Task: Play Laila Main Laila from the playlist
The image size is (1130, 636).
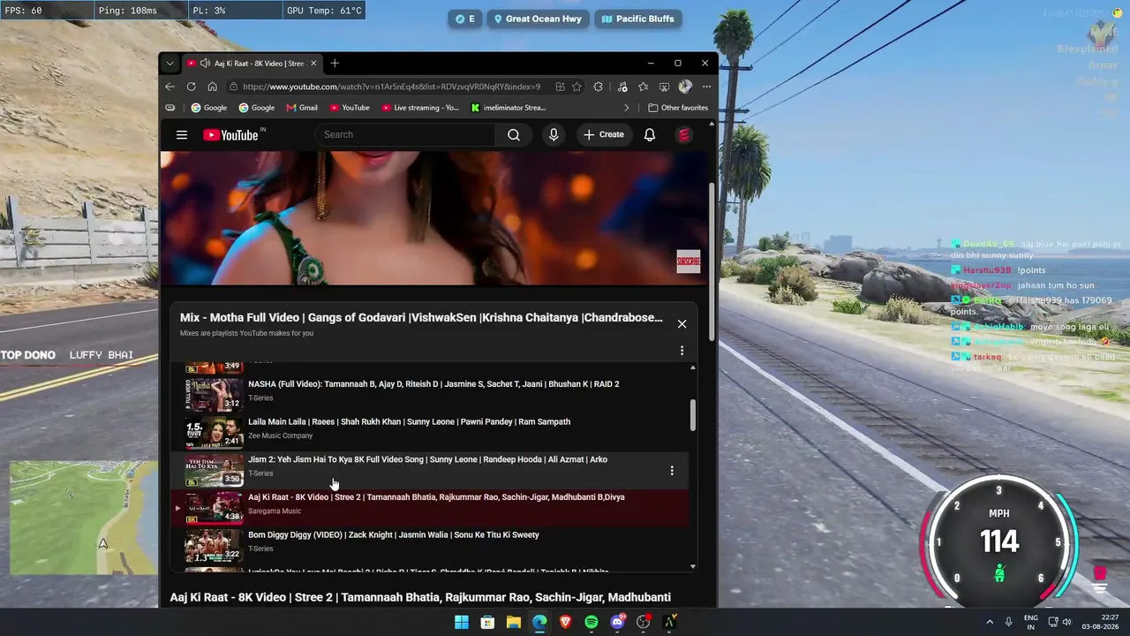Action: click(429, 431)
